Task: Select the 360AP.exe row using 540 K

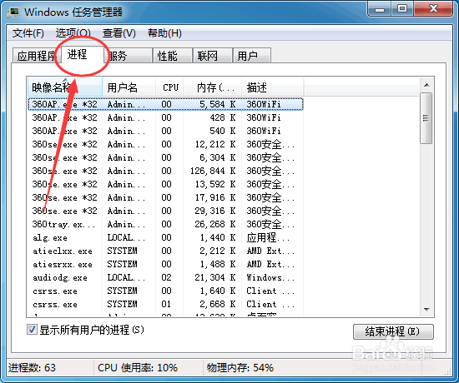Action: [165, 131]
